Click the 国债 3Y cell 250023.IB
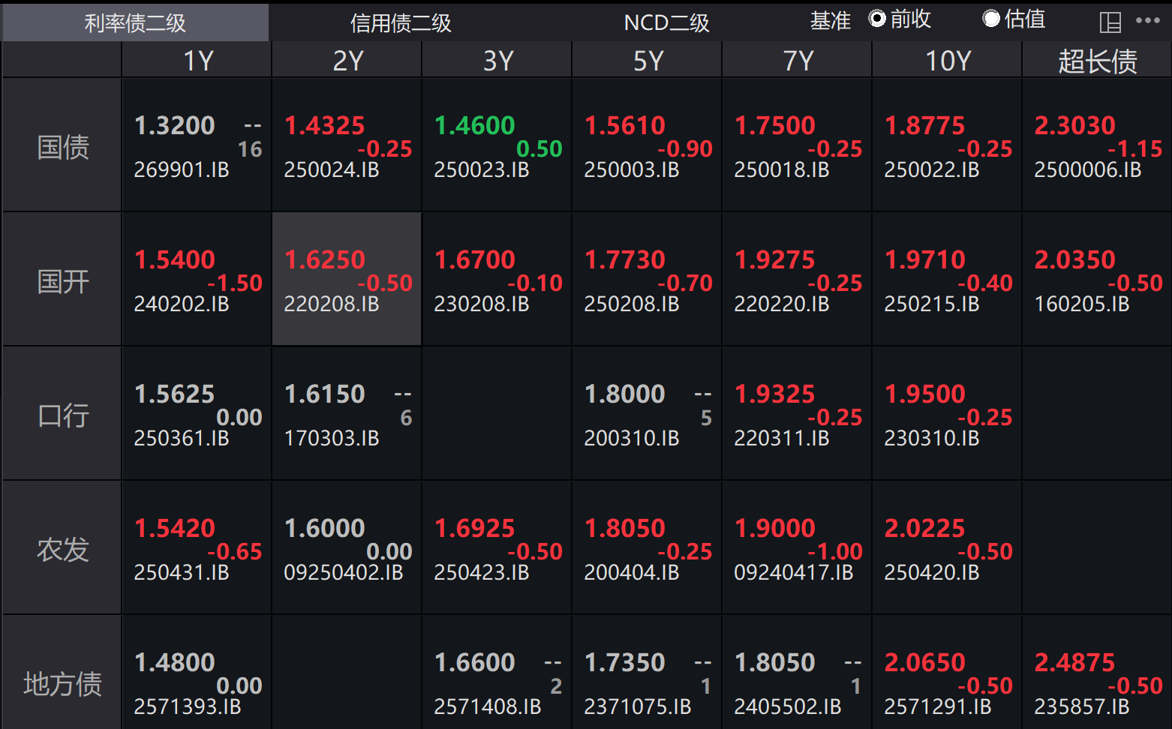1172x729 pixels. [482, 169]
